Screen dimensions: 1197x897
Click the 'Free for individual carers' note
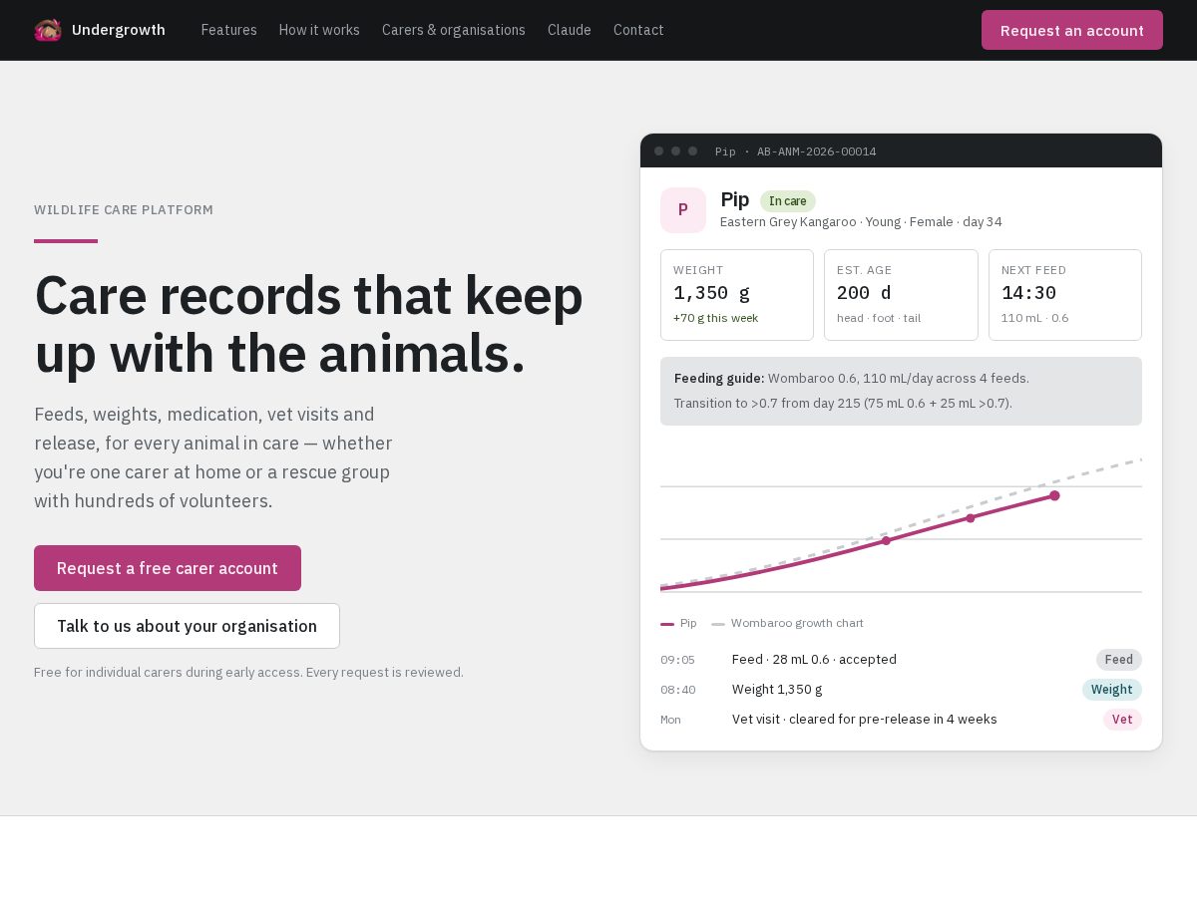[248, 672]
